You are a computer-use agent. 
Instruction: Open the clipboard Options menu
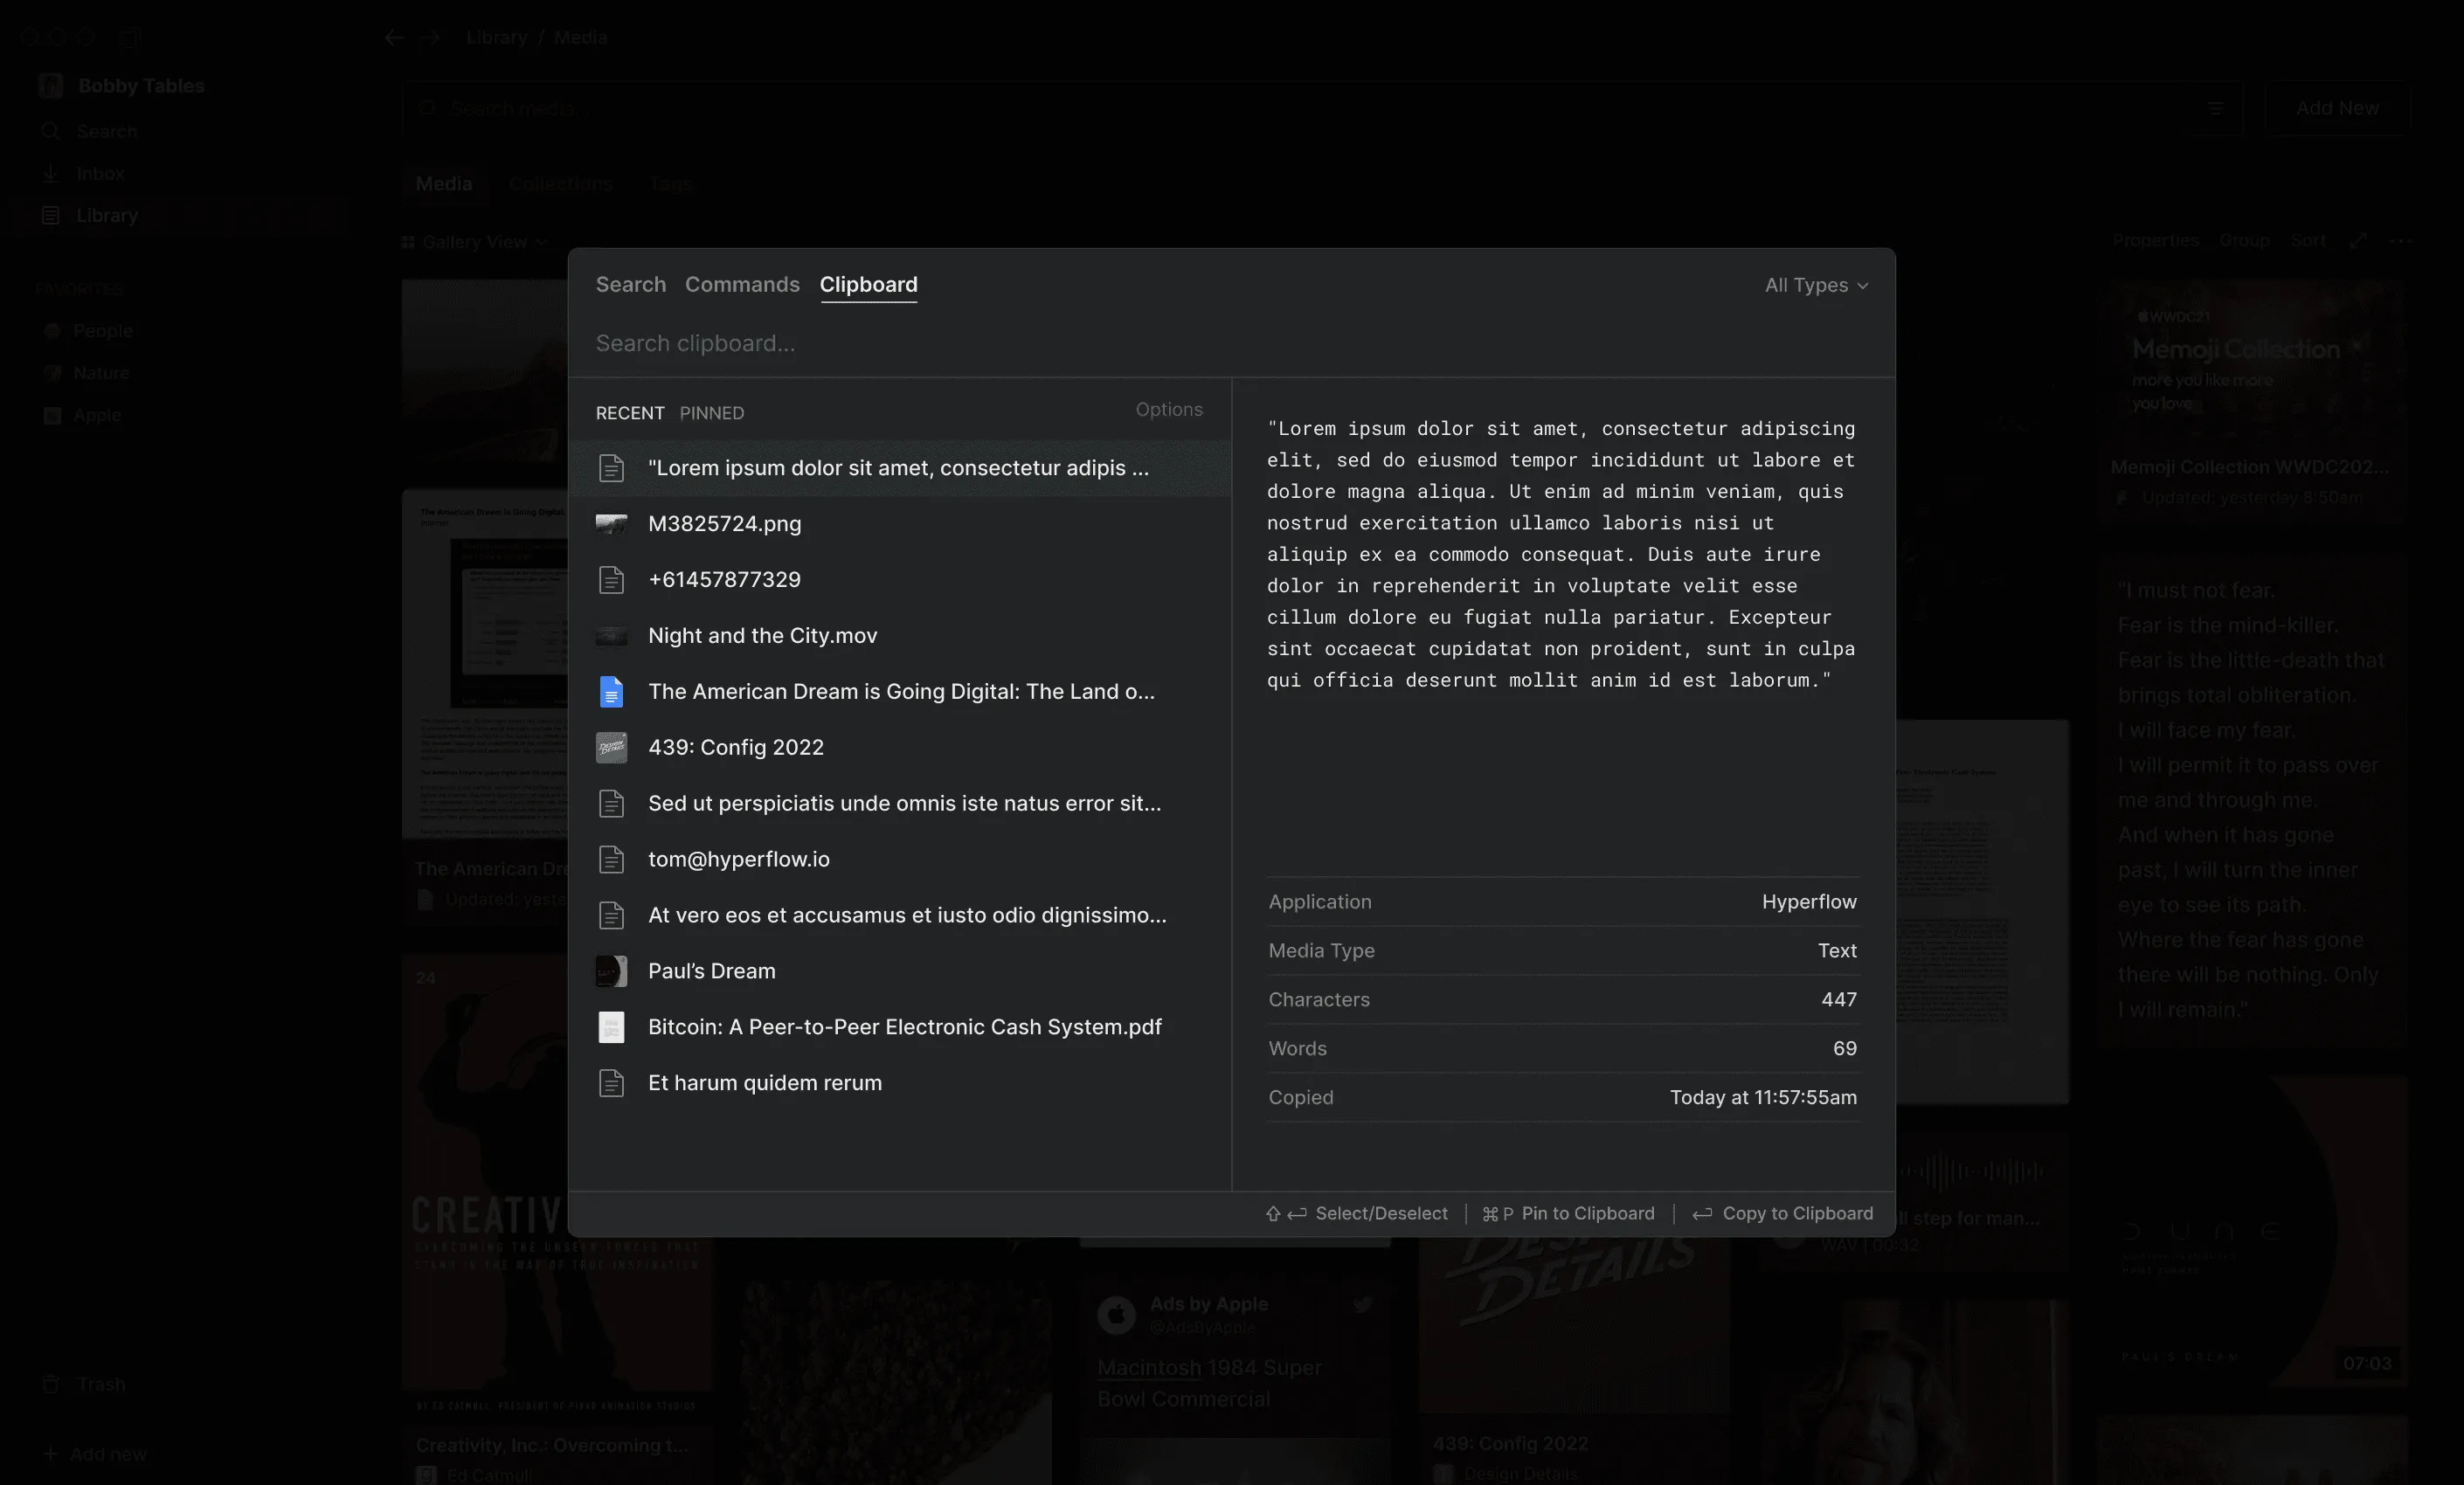point(1169,409)
